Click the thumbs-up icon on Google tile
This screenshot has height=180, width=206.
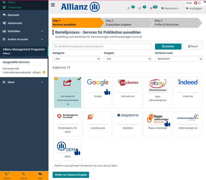pos(107,92)
